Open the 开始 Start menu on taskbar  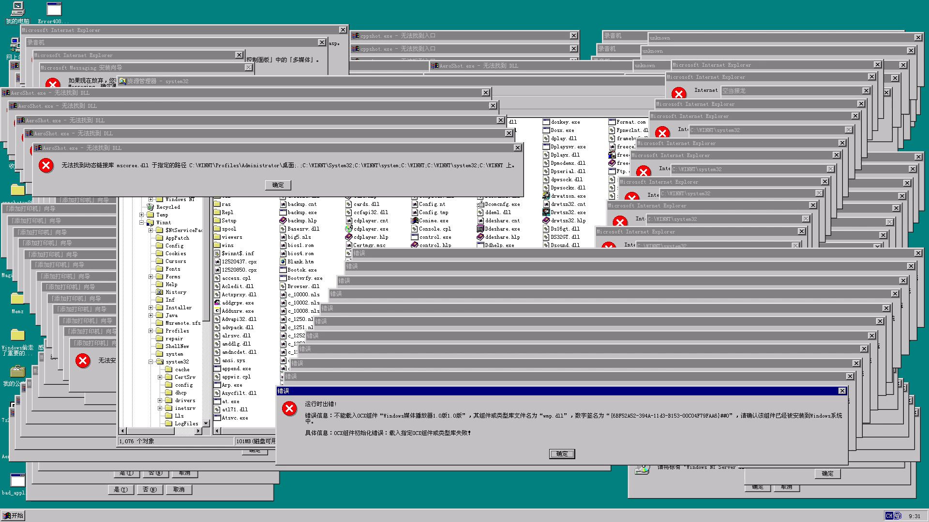click(13, 516)
